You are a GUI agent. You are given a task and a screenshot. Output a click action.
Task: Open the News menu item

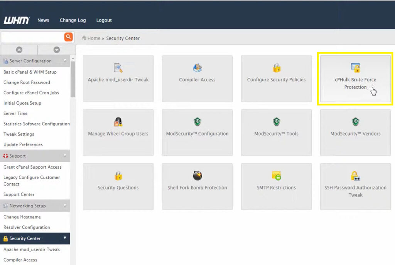click(x=43, y=20)
